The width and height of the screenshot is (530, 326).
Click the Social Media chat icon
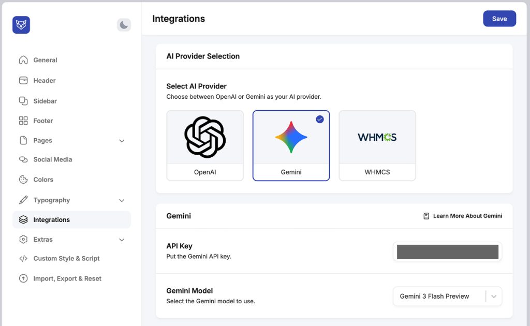coord(23,159)
